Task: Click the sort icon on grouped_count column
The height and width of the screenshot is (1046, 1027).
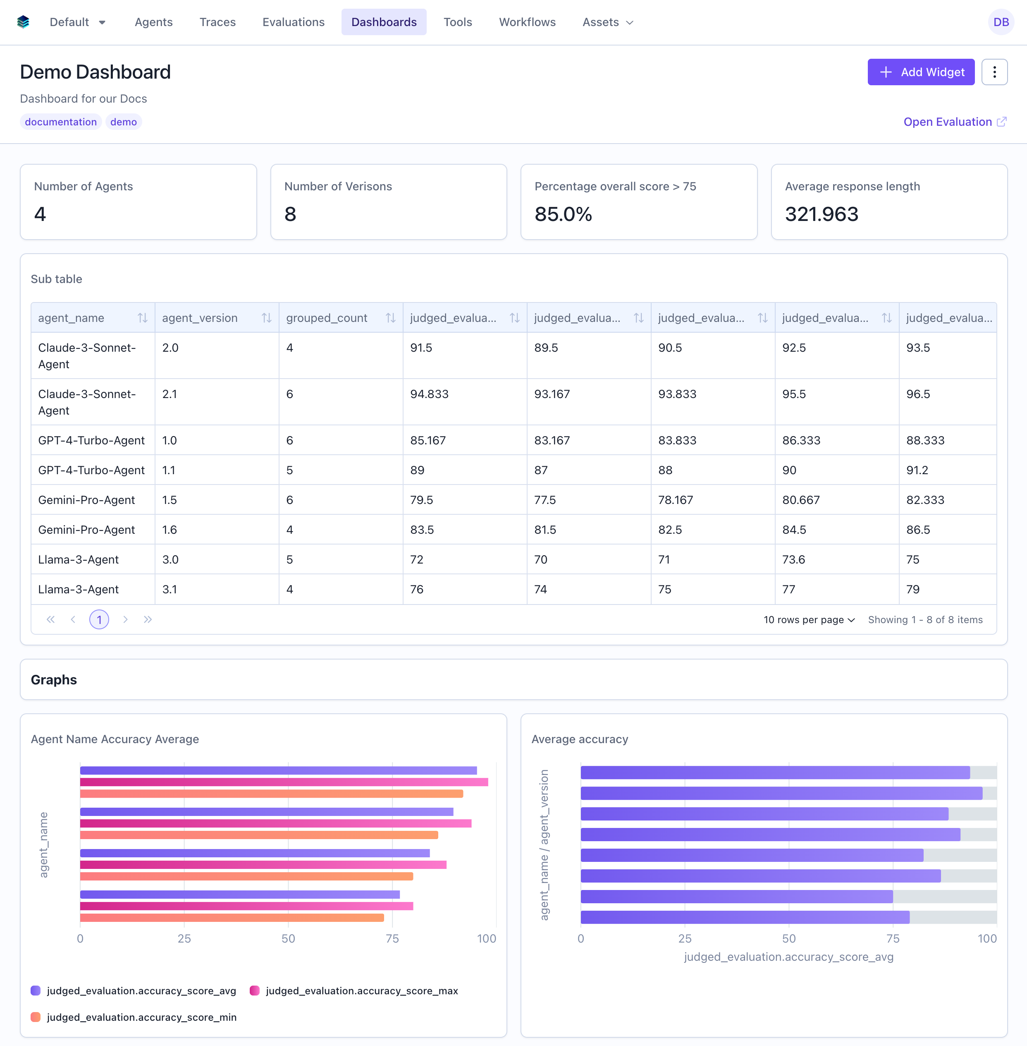Action: point(391,318)
